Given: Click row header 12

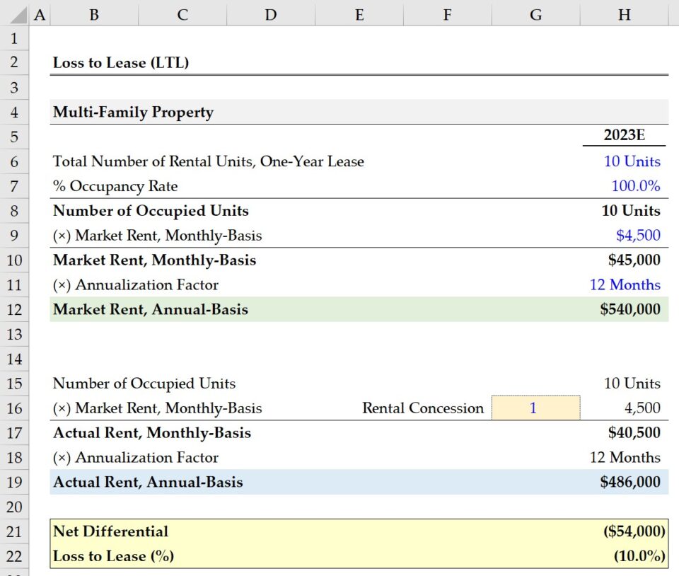Looking at the screenshot, I should (x=14, y=309).
